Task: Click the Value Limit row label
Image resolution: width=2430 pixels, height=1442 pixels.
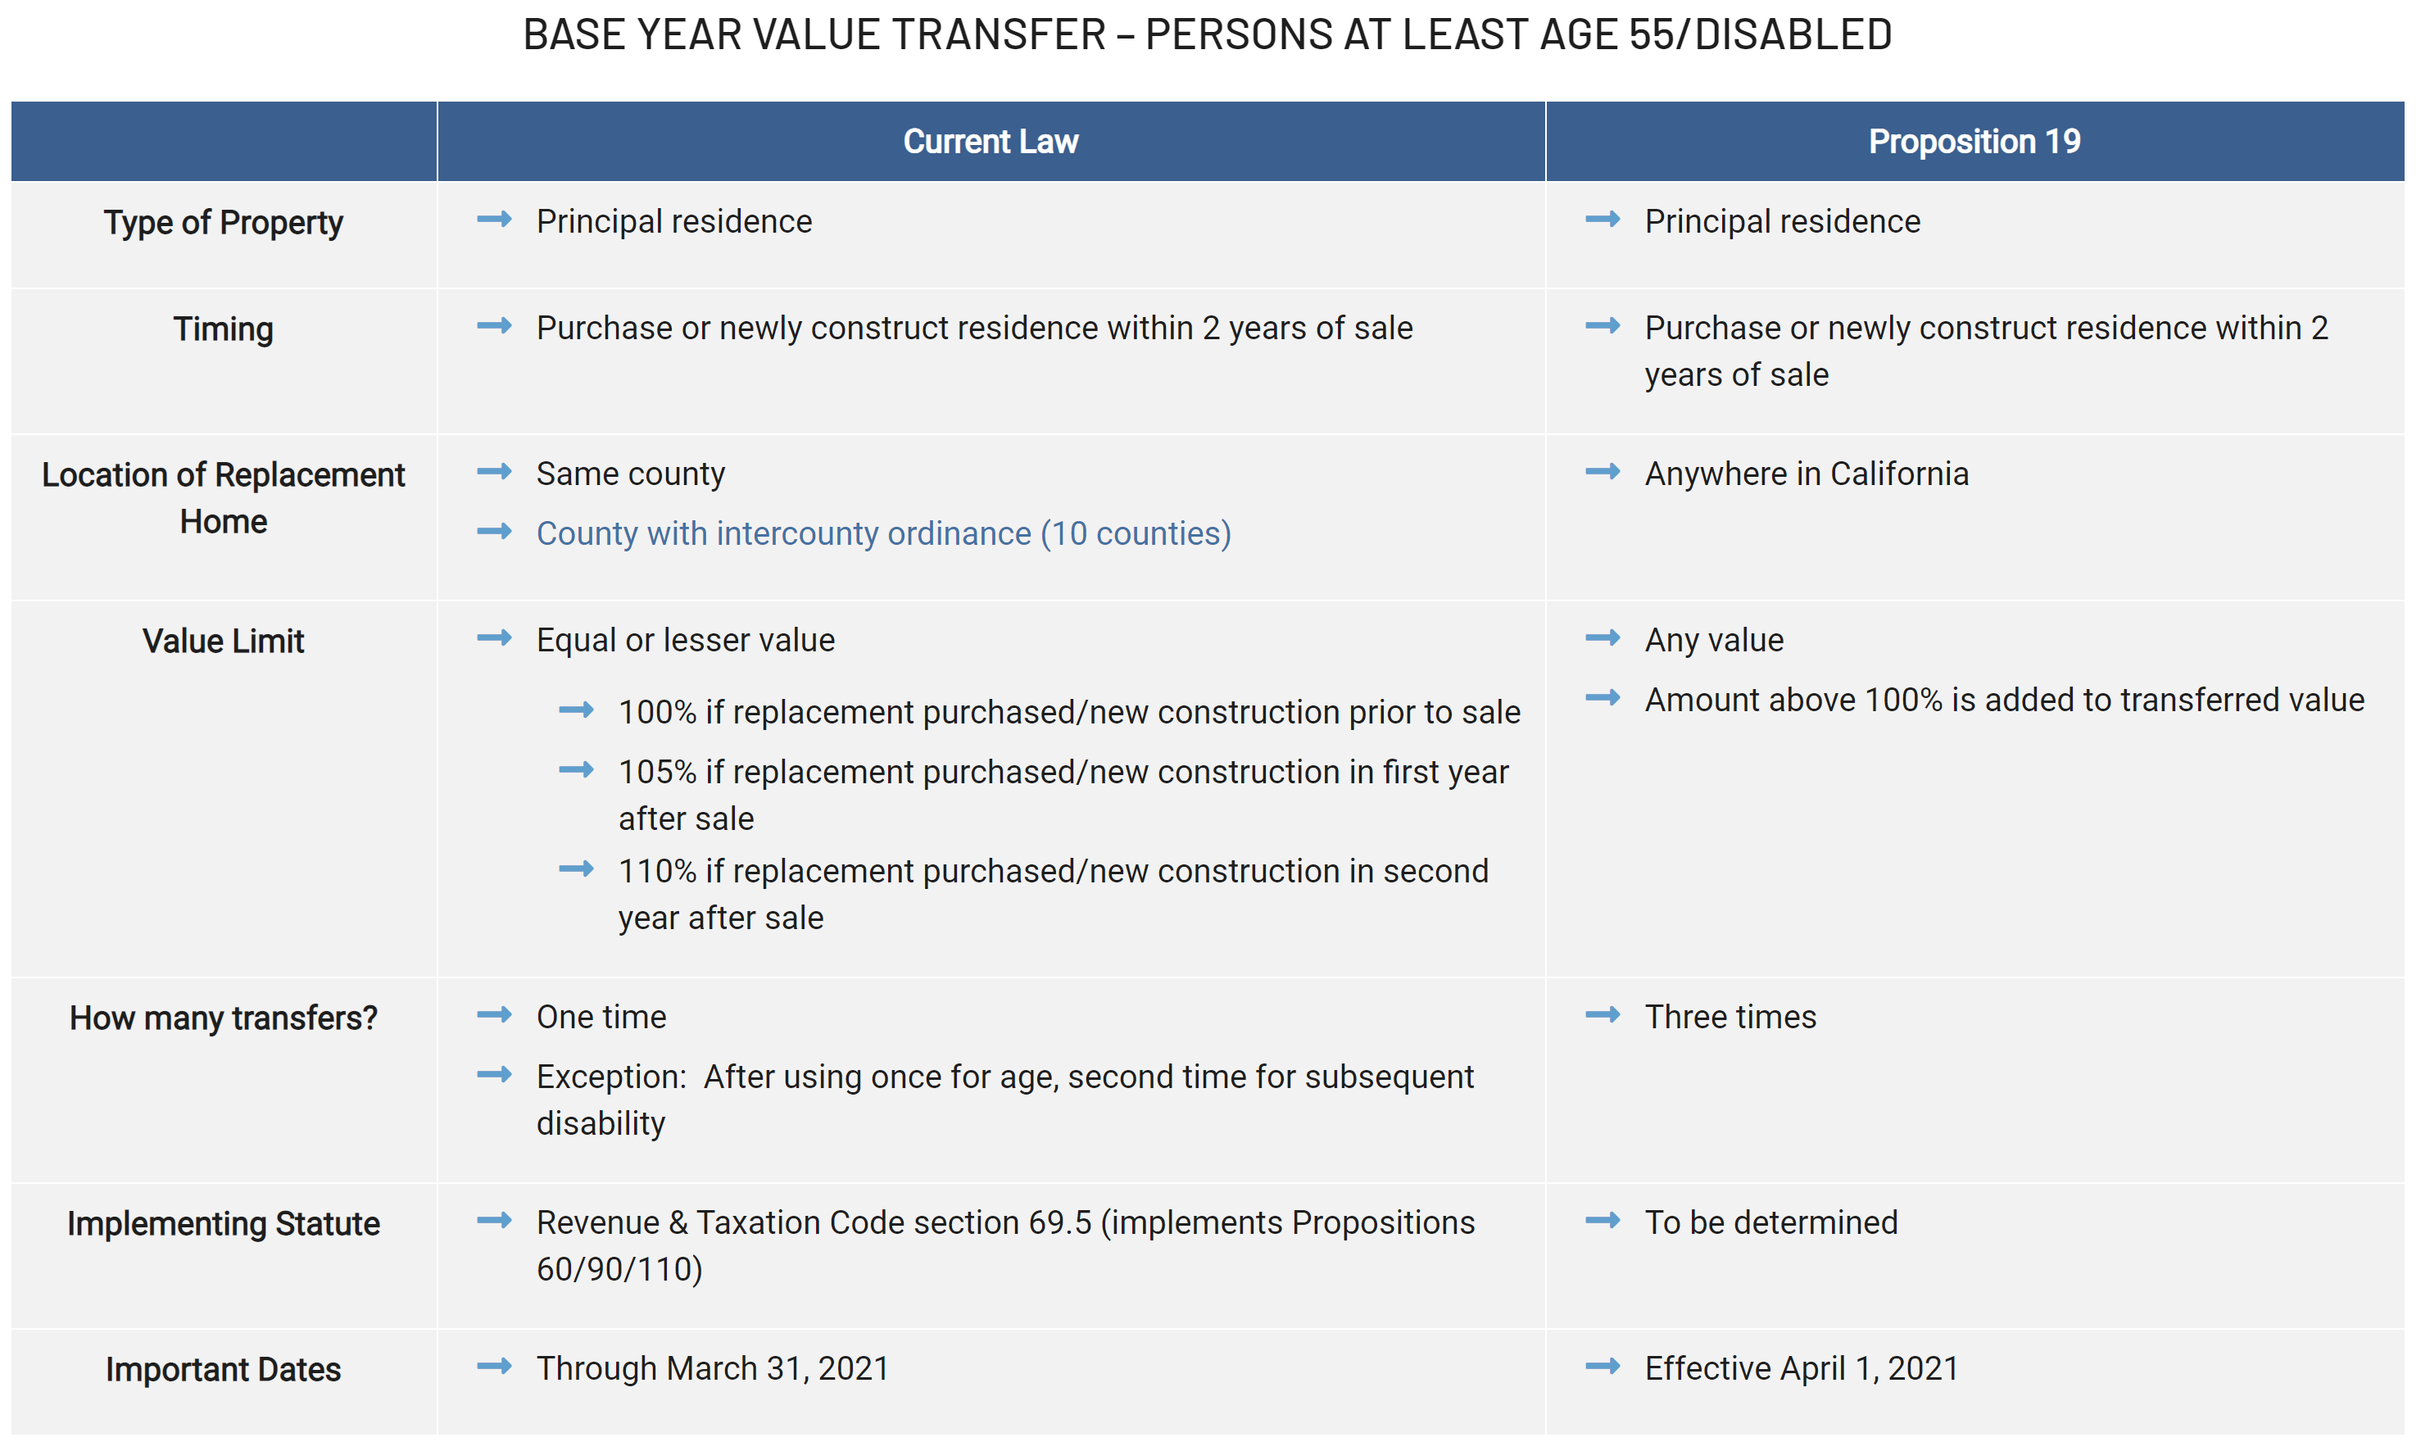Action: click(224, 642)
